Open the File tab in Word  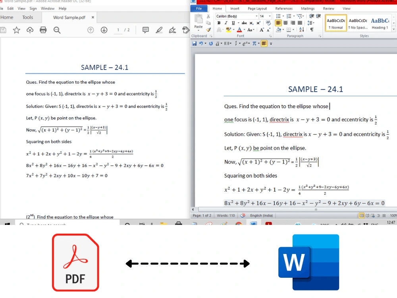pyautogui.click(x=199, y=8)
